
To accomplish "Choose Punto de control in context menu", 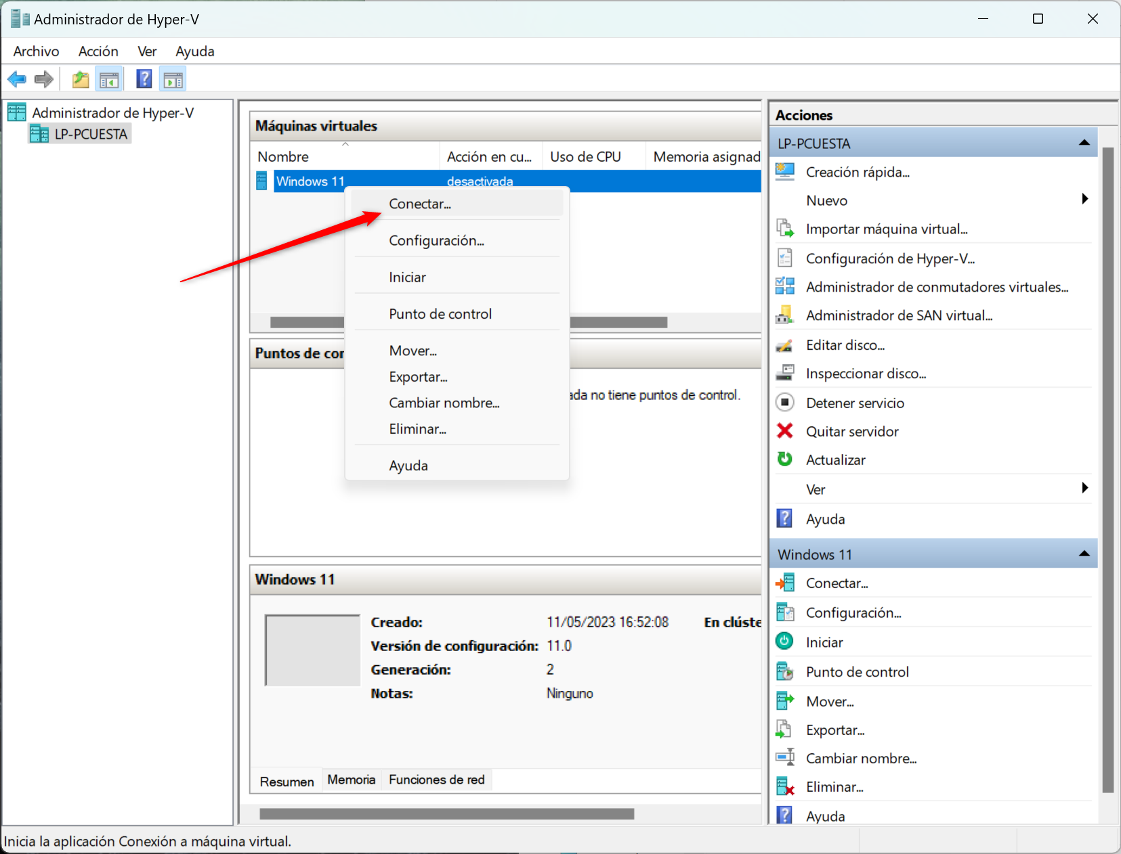I will 457,314.
